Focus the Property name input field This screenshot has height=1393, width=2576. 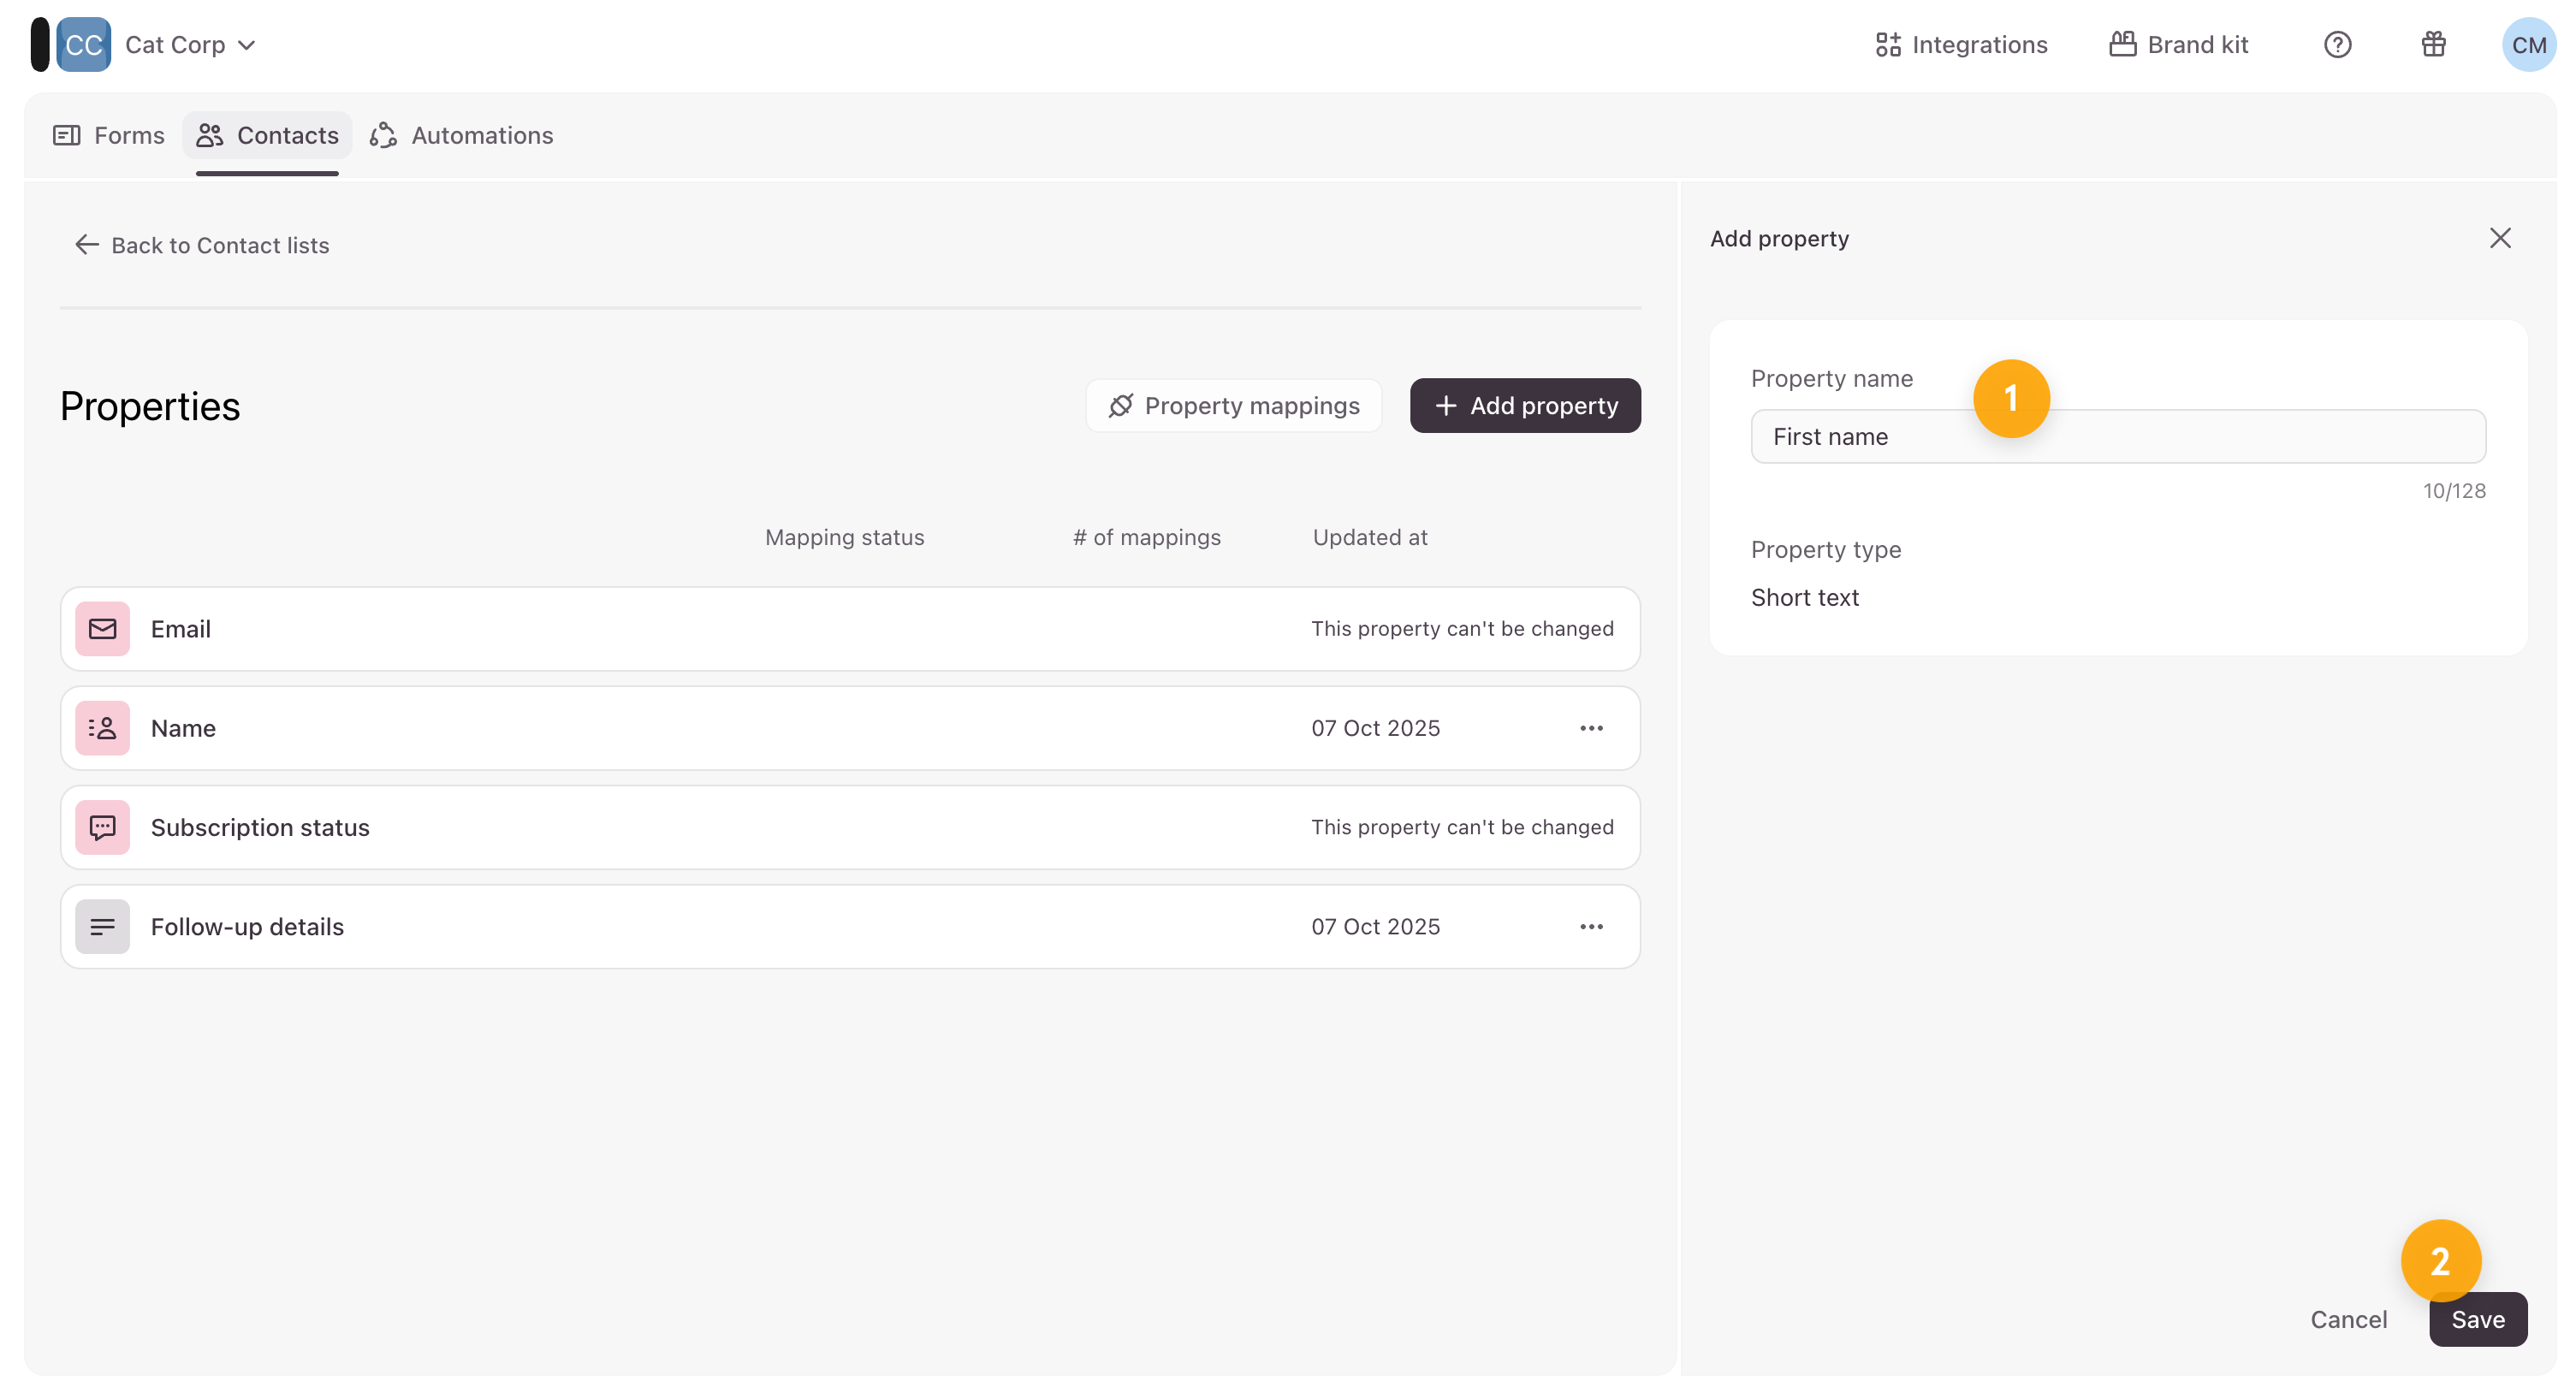pyautogui.click(x=2200, y=436)
